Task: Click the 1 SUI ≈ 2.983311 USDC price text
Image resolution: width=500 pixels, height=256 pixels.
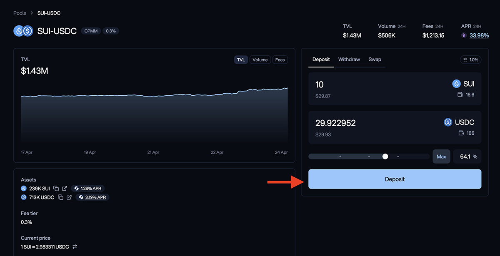Action: coord(45,247)
